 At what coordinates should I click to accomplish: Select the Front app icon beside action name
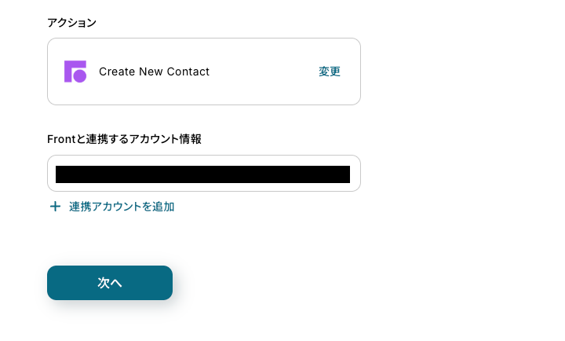point(75,71)
